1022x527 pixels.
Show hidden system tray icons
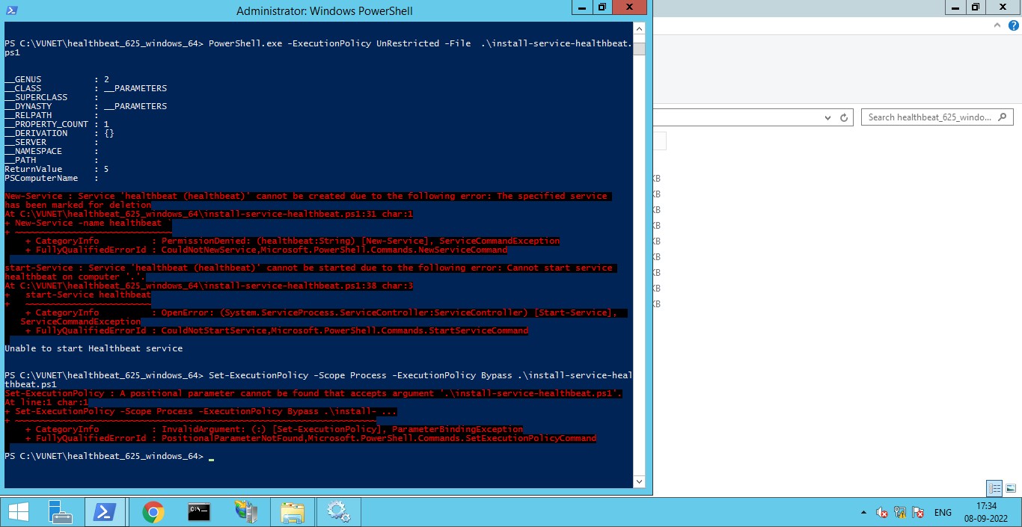click(864, 513)
